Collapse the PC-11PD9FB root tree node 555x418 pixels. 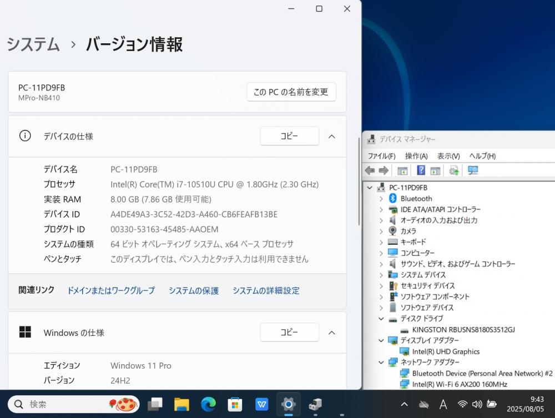[370, 188]
